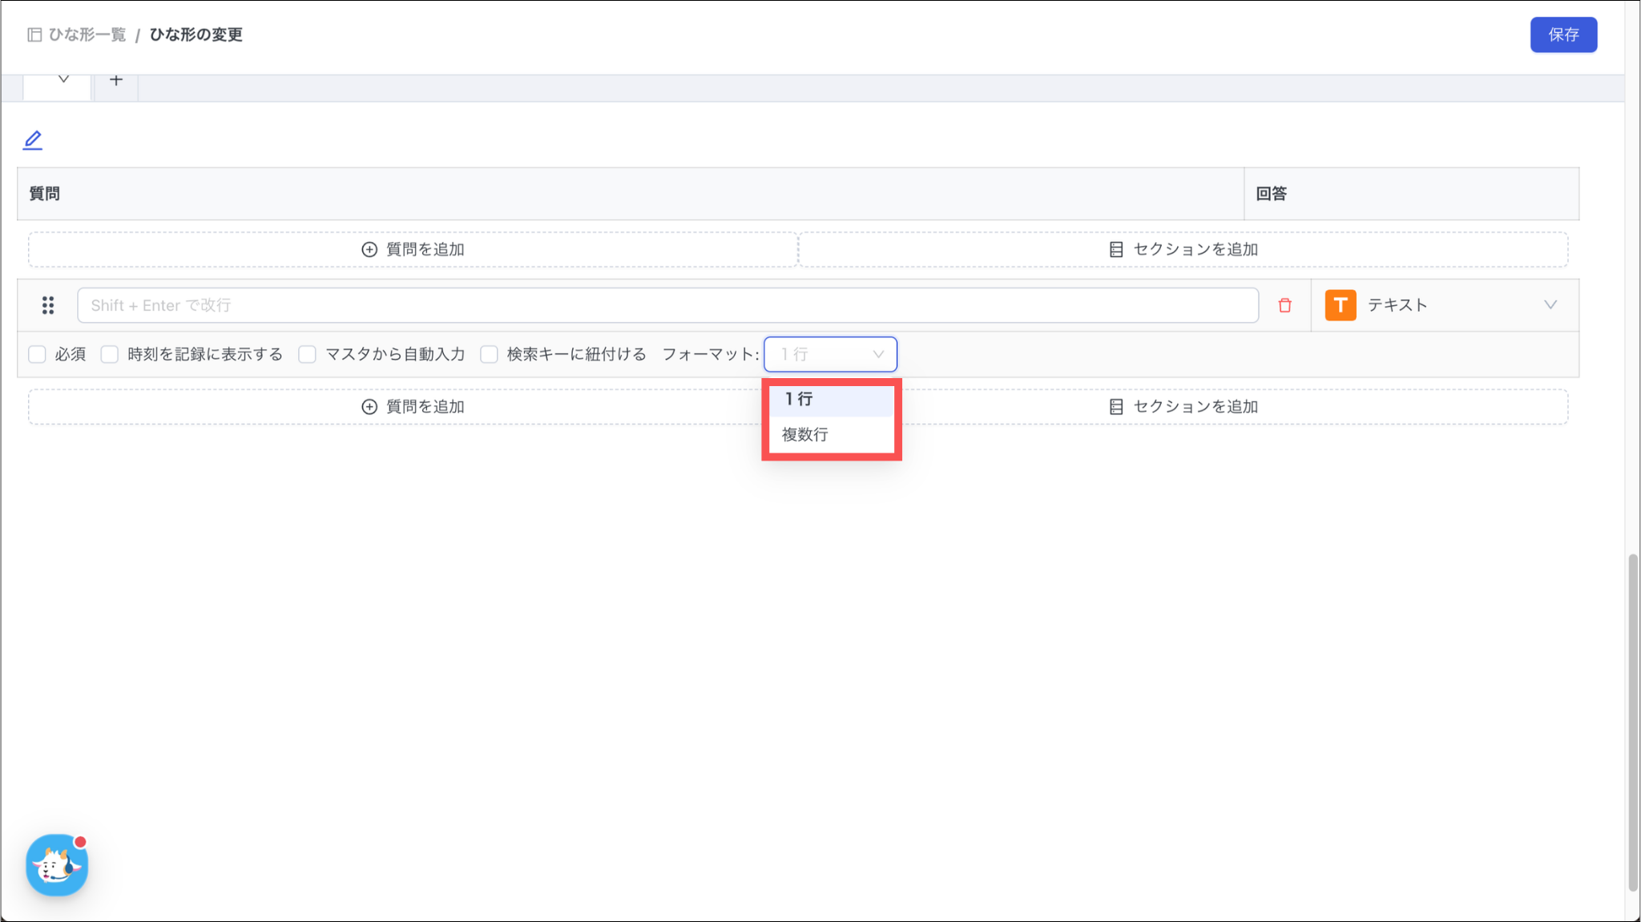This screenshot has height=922, width=1641.
Task: Click the ひな形一覧 breadcrumb icon
Action: pos(34,34)
